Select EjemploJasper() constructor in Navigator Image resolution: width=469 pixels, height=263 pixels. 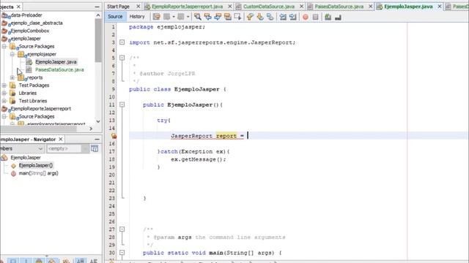[x=36, y=166]
